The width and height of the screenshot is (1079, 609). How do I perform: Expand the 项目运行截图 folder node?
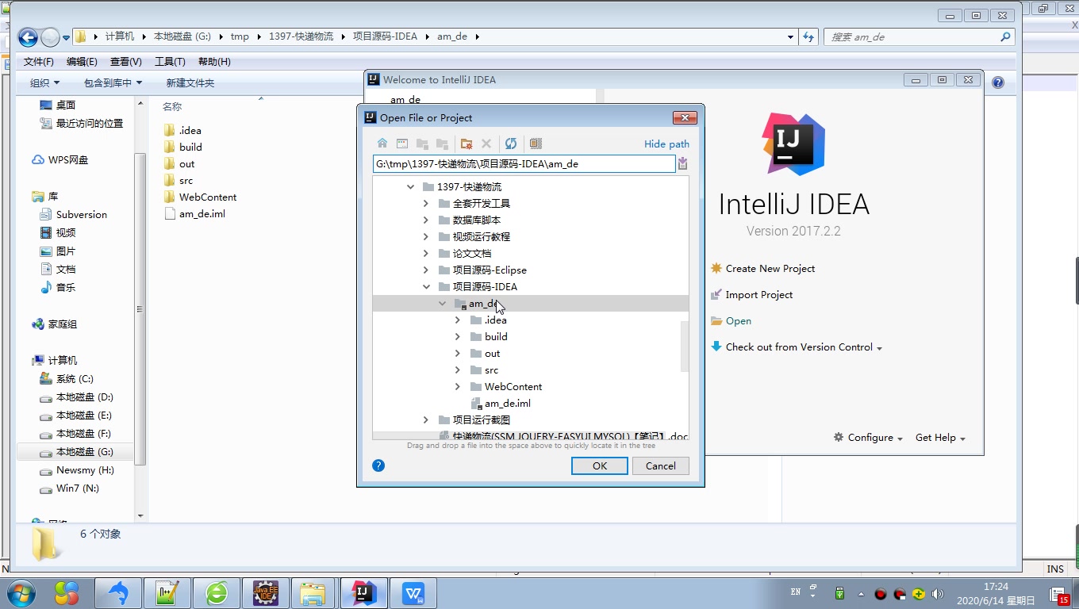pos(426,420)
